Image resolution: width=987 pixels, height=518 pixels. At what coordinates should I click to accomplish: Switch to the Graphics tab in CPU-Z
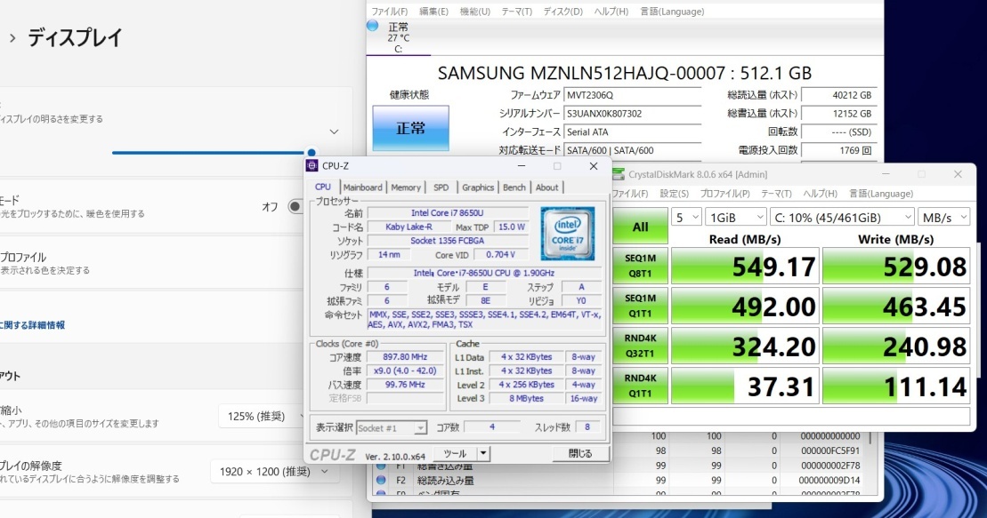[478, 187]
